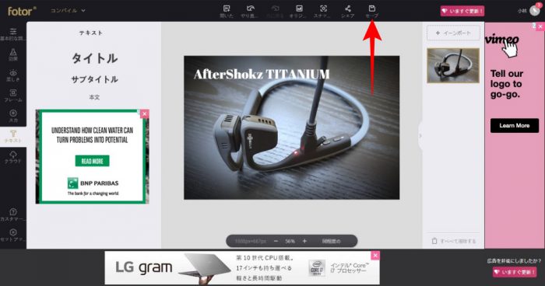Click the 56% zoom value
This screenshot has height=286, width=545.
tap(290, 241)
